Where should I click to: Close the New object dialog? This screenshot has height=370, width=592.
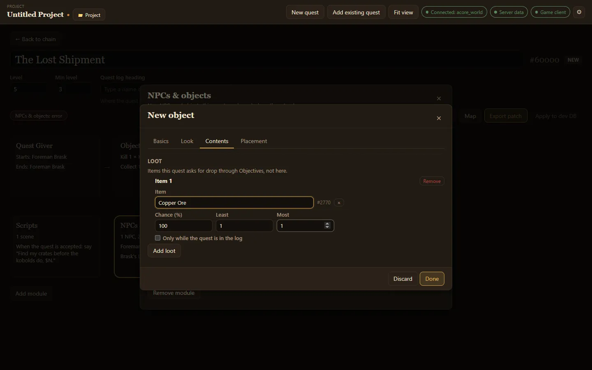point(439,118)
